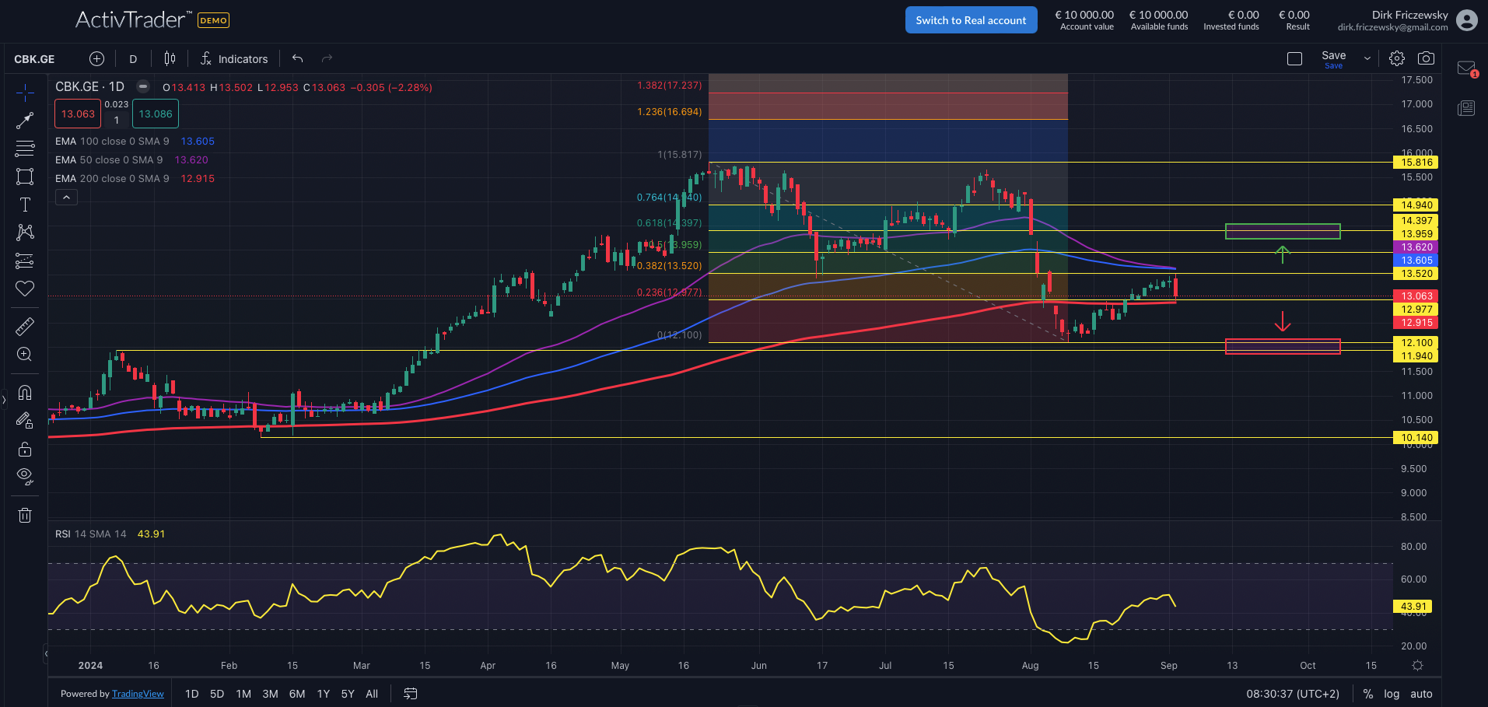Click the trash icon to remove drawings

coord(25,515)
